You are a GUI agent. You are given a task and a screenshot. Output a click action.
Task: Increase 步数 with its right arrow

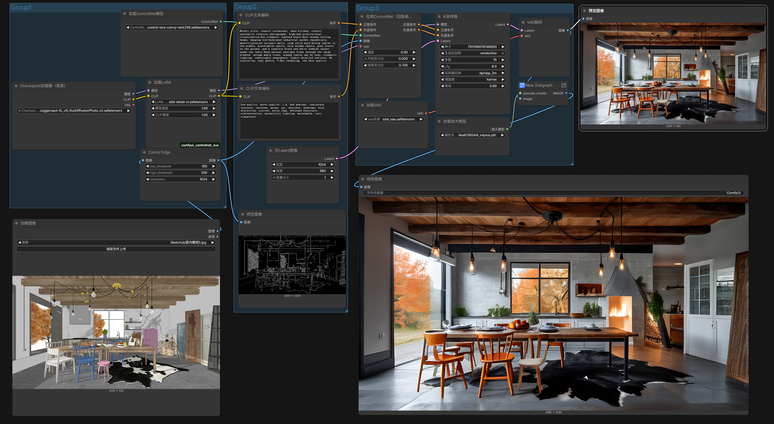point(503,60)
